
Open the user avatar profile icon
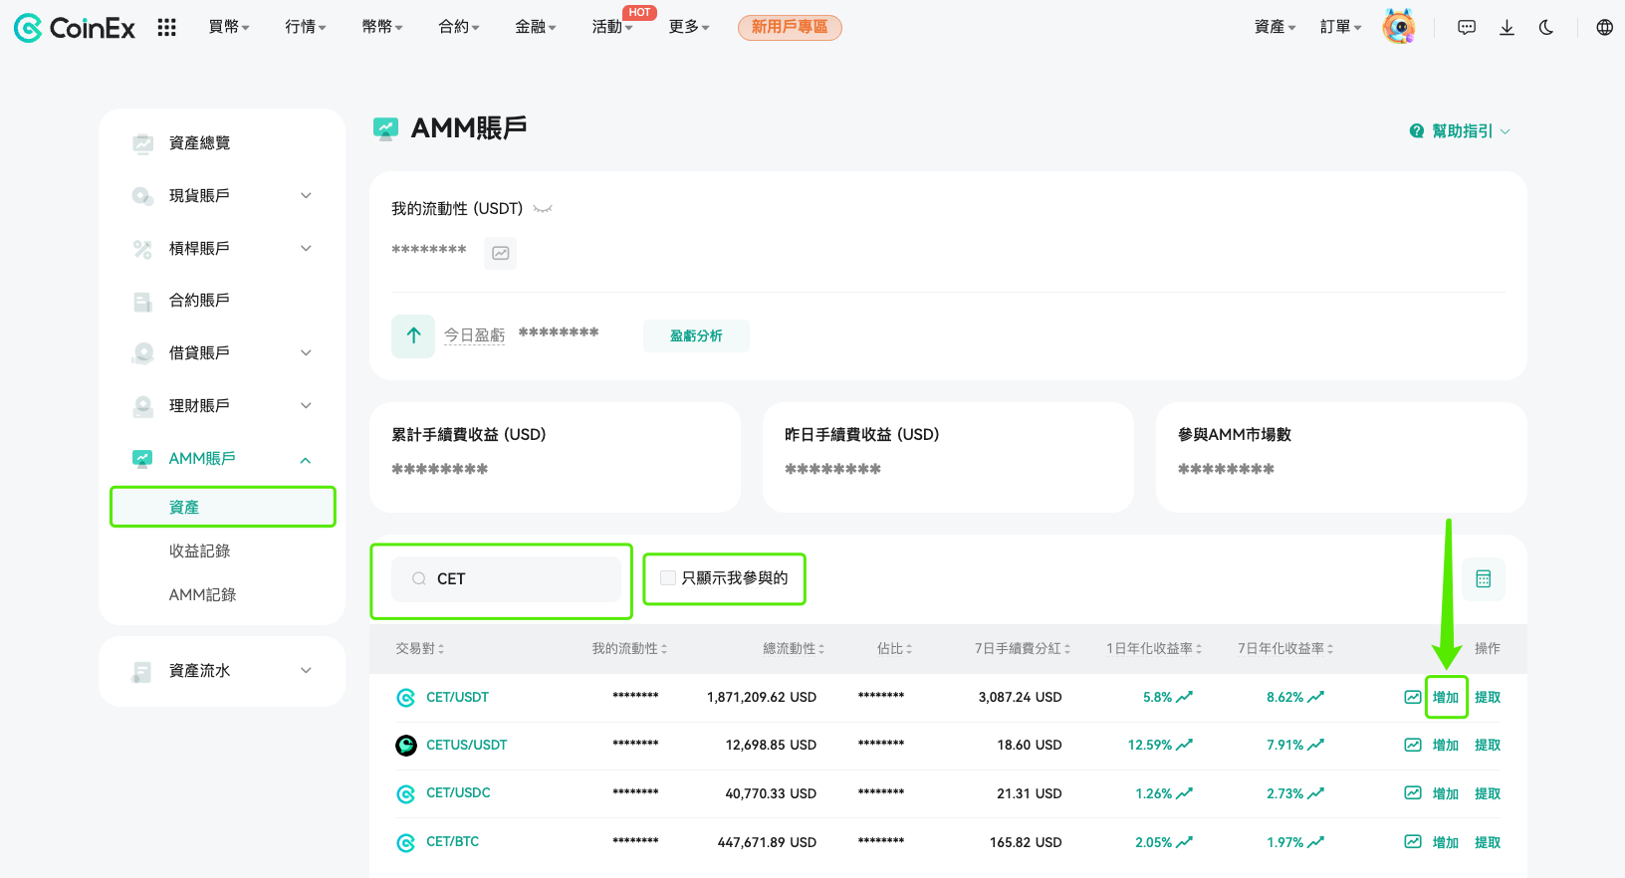(x=1399, y=27)
